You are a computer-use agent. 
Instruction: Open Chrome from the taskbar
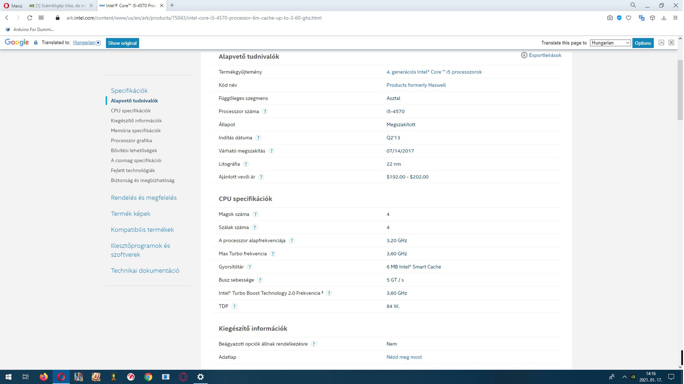coord(148,377)
